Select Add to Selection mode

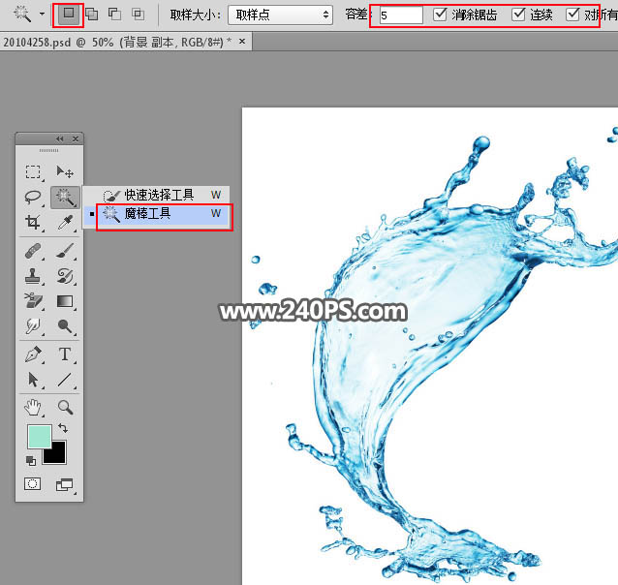tap(92, 15)
